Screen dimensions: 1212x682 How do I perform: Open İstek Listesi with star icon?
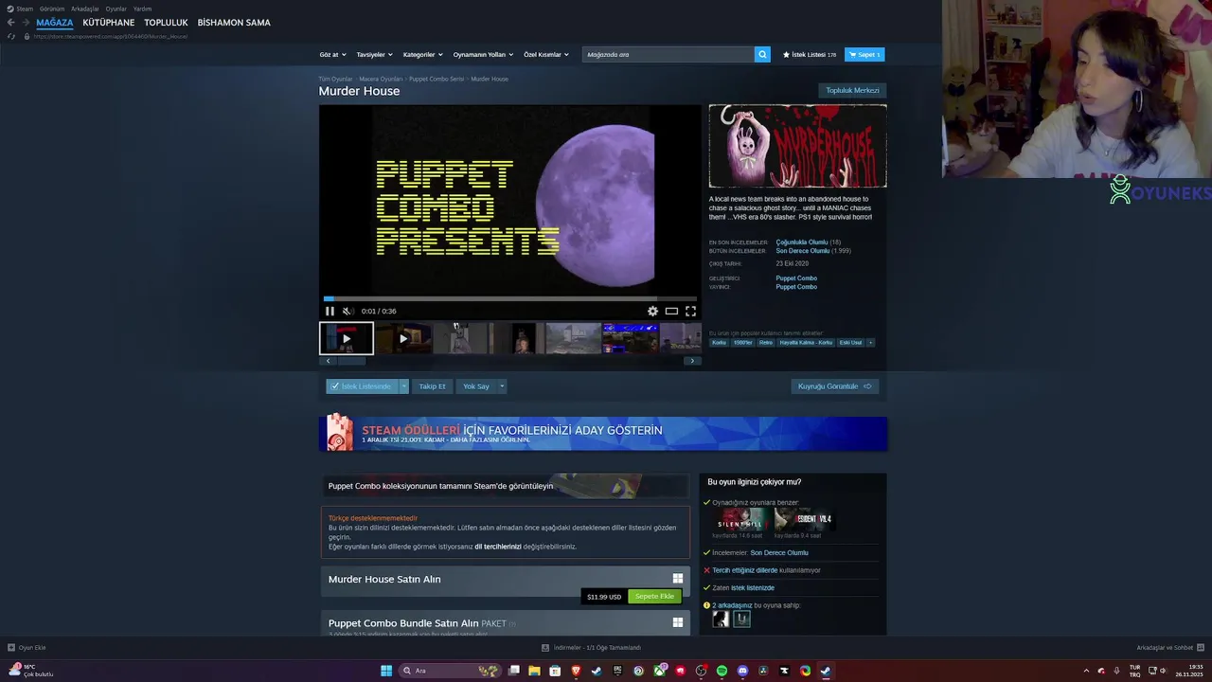[x=810, y=55]
